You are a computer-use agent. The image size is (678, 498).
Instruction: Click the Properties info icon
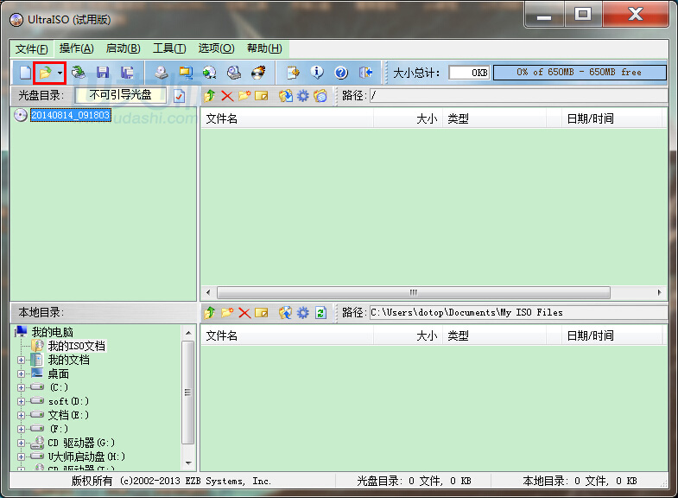[317, 73]
